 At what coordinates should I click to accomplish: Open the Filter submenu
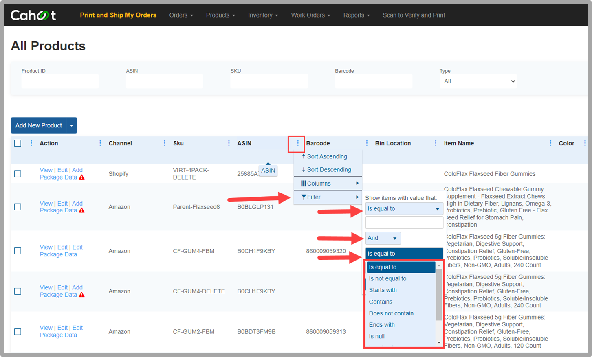[328, 197]
